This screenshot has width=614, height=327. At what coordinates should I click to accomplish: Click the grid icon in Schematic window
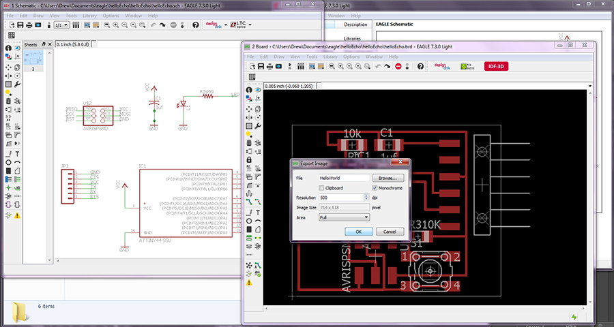pos(12,35)
